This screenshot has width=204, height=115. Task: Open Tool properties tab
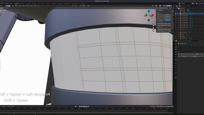click(176, 44)
